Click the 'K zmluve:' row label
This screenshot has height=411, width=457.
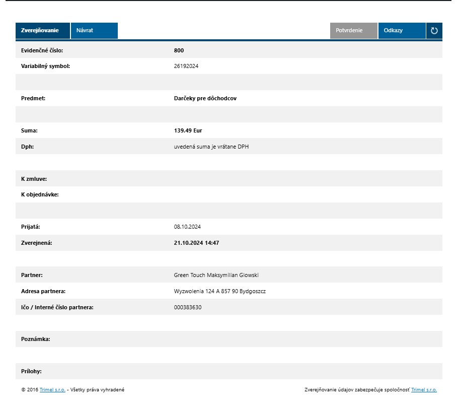[34, 179]
